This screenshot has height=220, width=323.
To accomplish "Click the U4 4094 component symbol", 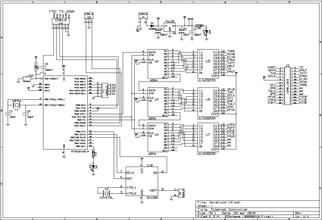I will (157, 138).
